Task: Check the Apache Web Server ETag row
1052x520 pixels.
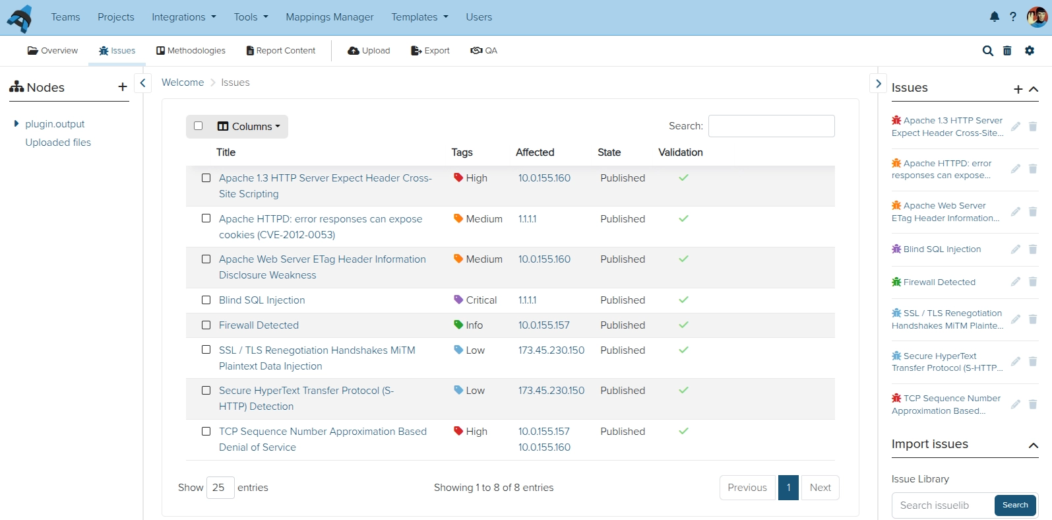Action: [x=206, y=259]
